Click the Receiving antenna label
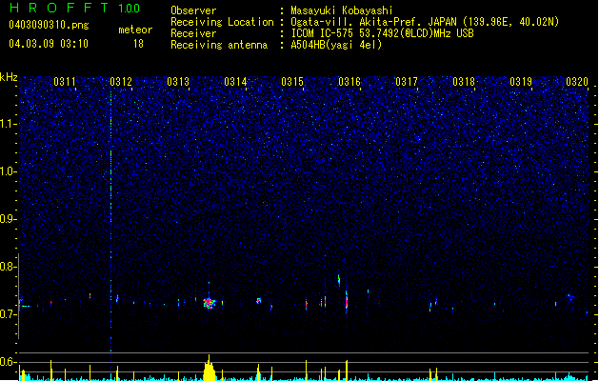599x381 pixels. pyautogui.click(x=219, y=45)
